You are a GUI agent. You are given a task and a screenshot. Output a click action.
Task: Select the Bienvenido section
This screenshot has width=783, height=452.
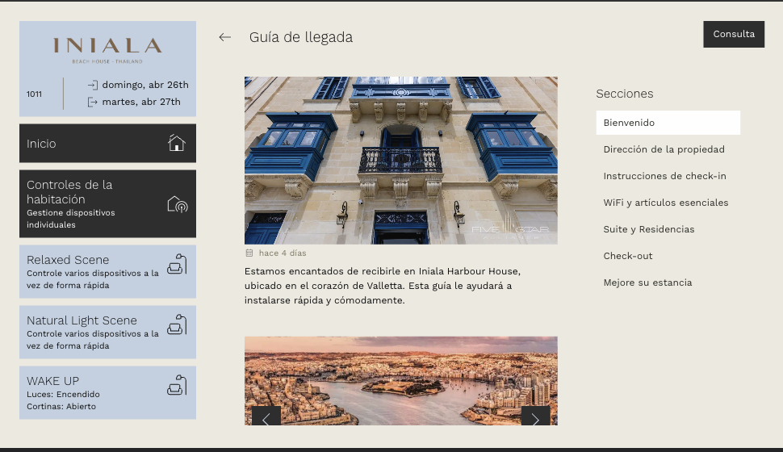668,123
